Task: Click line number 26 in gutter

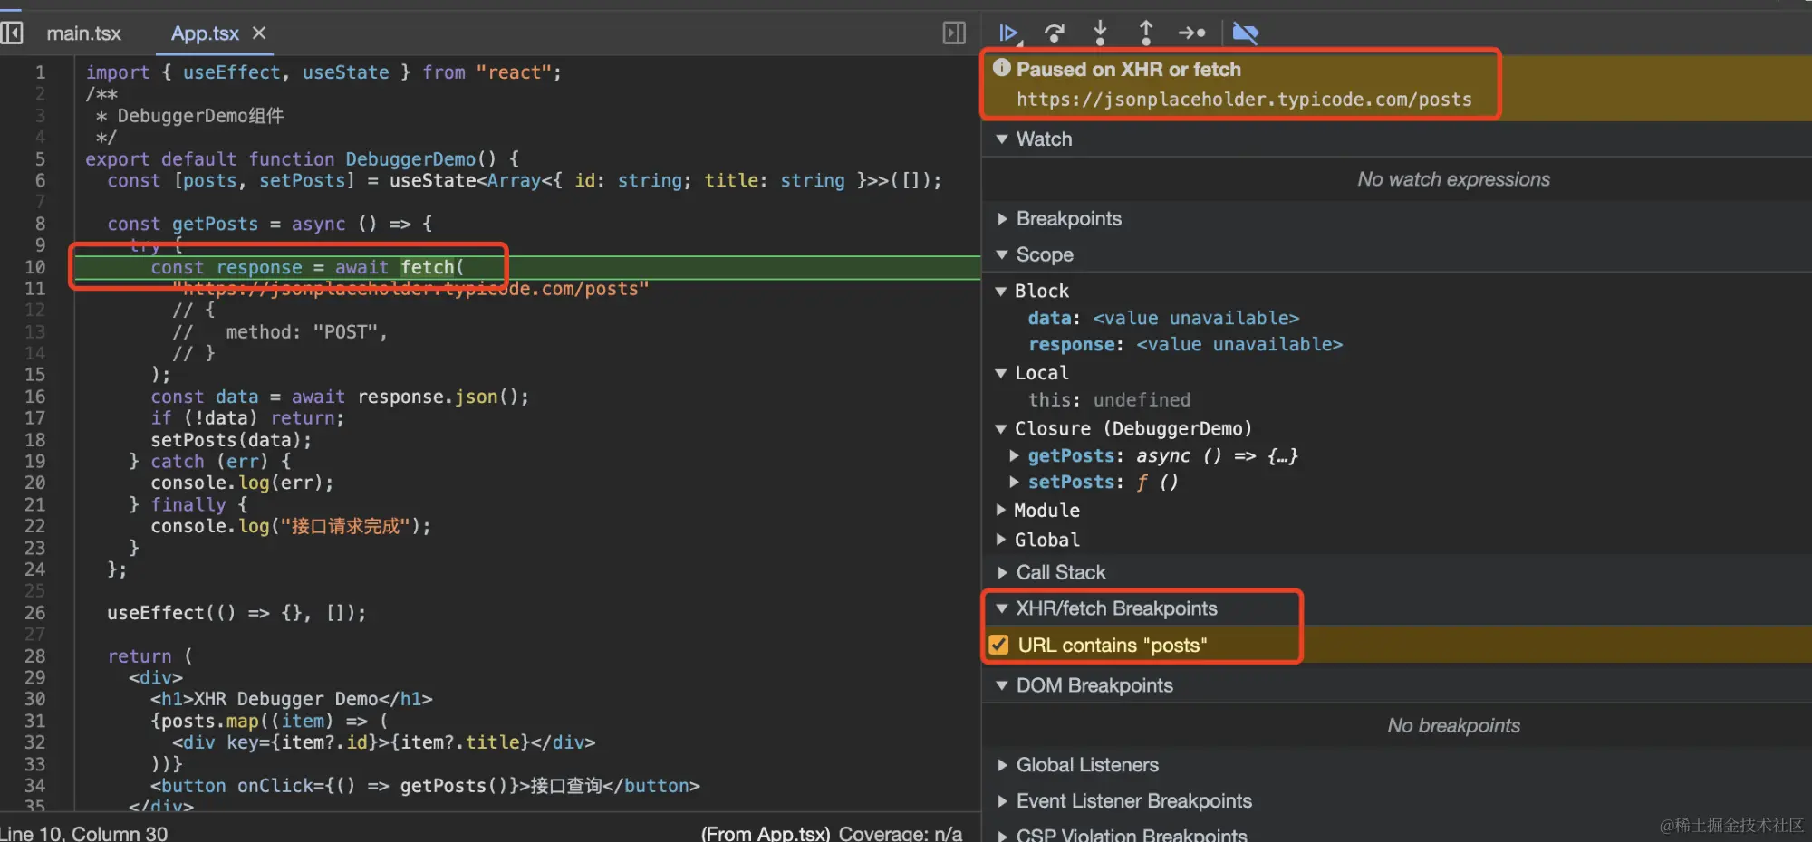Action: coord(34,613)
